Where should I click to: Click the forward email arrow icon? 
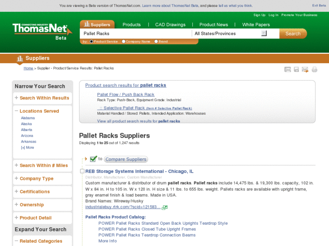305,70
